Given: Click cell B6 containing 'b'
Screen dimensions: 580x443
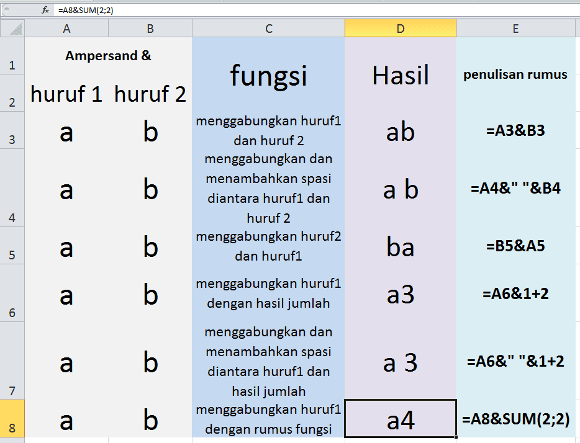Looking at the screenshot, I should pyautogui.click(x=150, y=293).
